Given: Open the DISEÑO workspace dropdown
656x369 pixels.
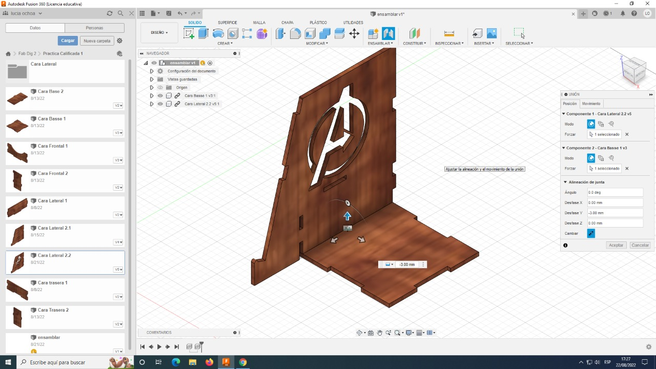Looking at the screenshot, I should tap(159, 32).
